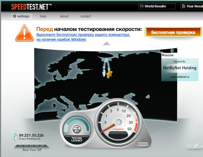Viewport: 203px width, 157px height.
Task: Click the 50 mark on speedometer
Action: [129, 129]
